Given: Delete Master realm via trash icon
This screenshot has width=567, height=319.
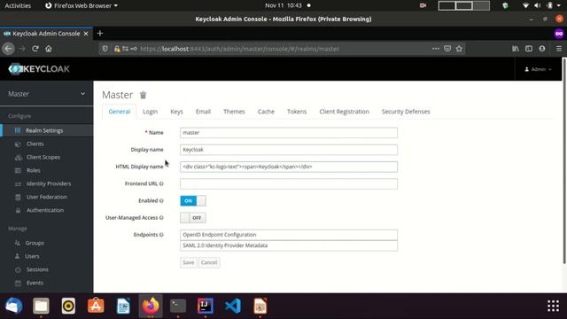Looking at the screenshot, I should click(144, 95).
